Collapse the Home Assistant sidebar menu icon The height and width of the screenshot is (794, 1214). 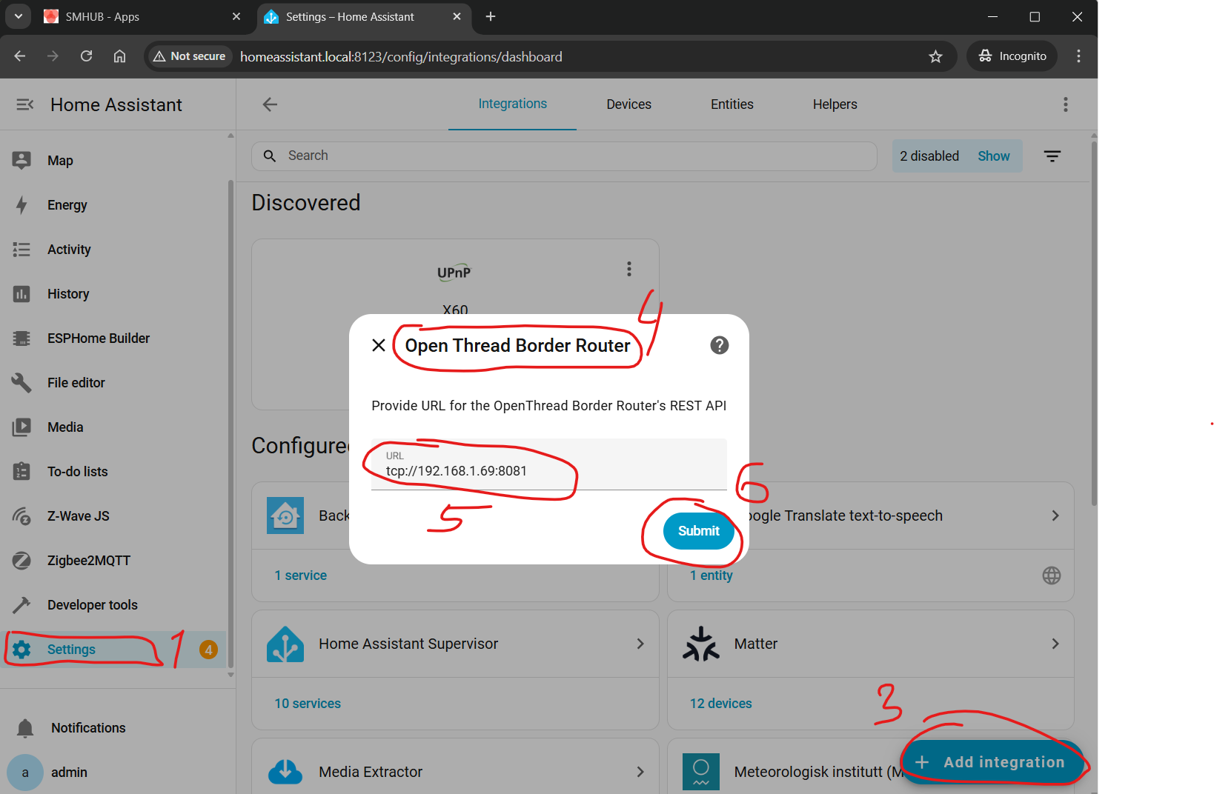pyautogui.click(x=25, y=104)
